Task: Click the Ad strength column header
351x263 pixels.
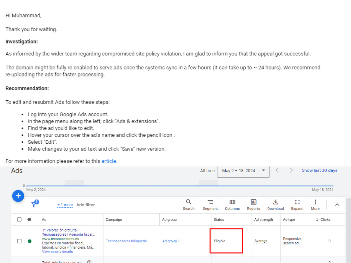Action: 264,220
